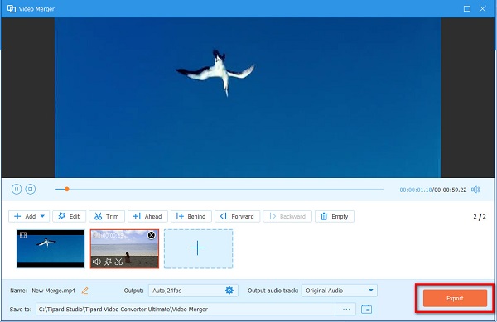The image size is (497, 322).
Task: Select the bird video clip thumbnail
Action: click(51, 249)
